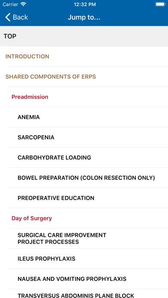The image size is (168, 298).
Task: Jump to the ANEMIA topic
Action: pos(84,117)
